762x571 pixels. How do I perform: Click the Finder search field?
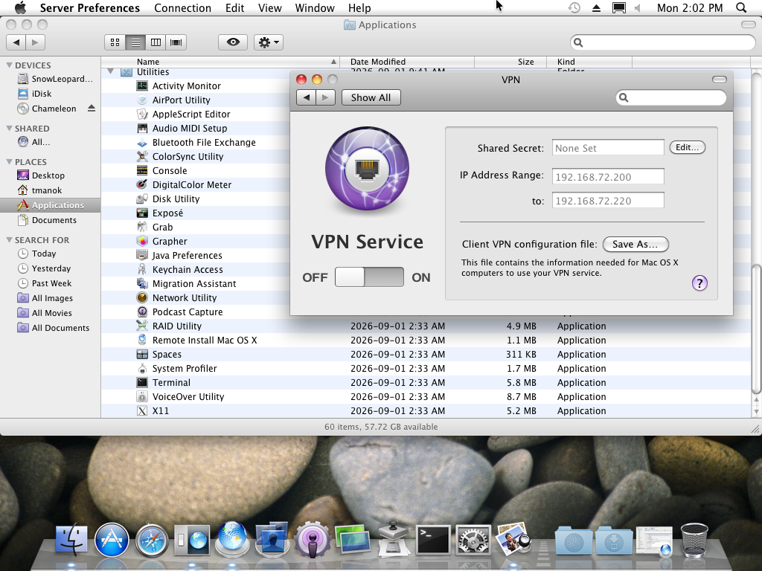[x=662, y=42]
